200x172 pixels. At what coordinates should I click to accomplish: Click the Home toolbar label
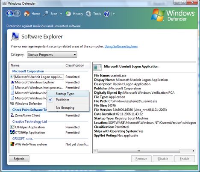click(36, 14)
